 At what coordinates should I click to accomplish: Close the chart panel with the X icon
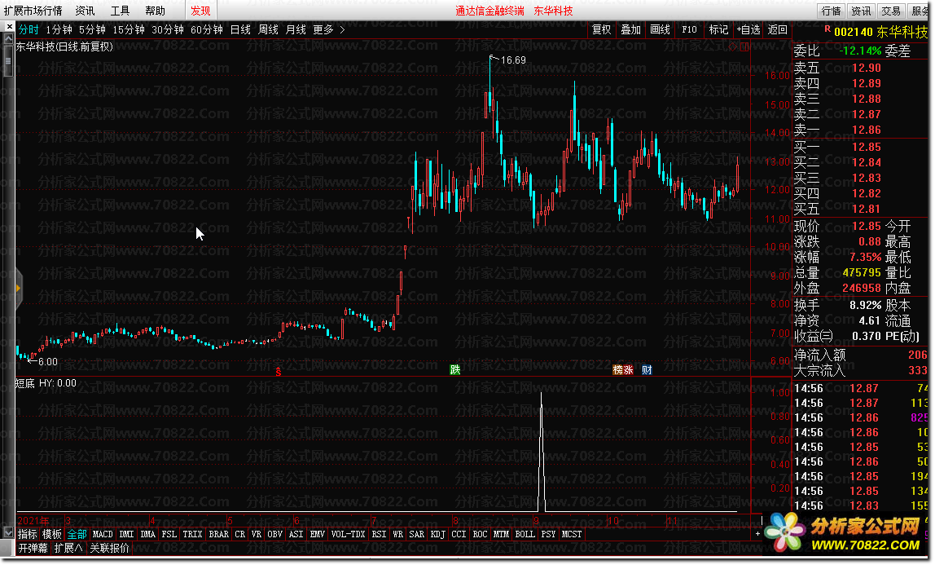(x=9, y=27)
